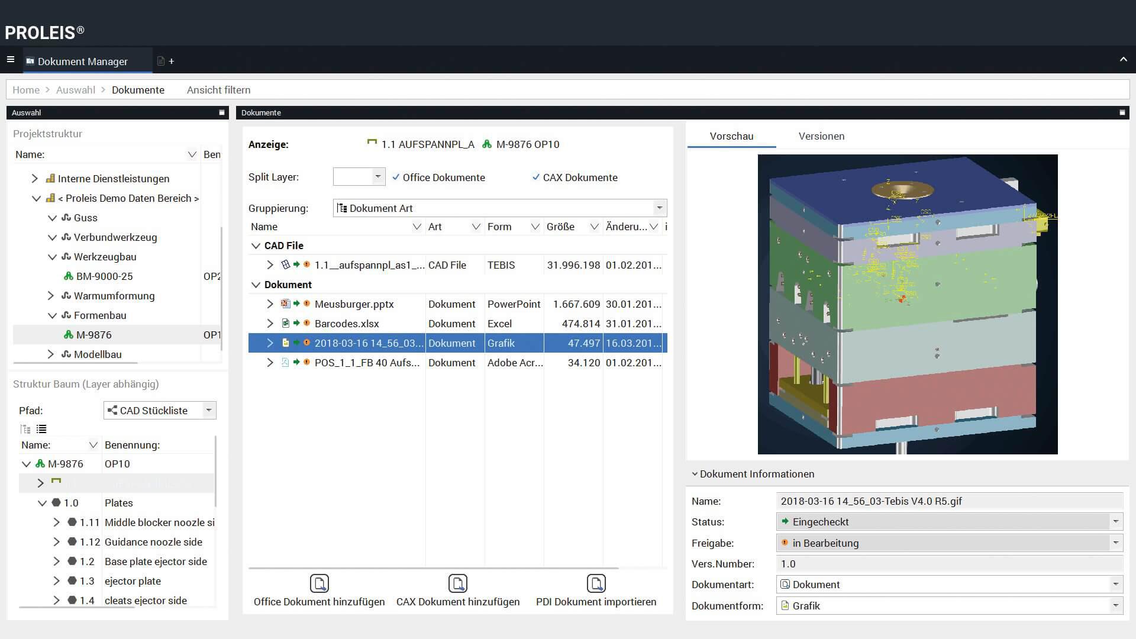Click Office Dokument hinzufügen icon
Screen dimensions: 1136x639
tap(319, 583)
